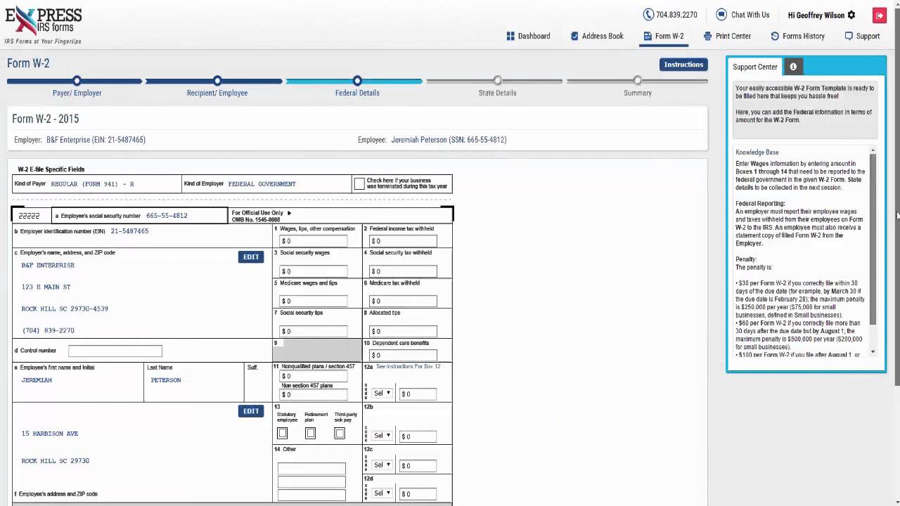Click the Form W-2 document icon
Screen dimensions: 900x506
pyautogui.click(x=648, y=36)
